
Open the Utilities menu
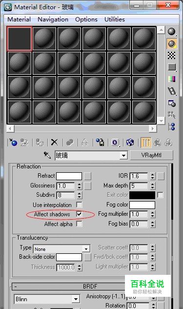115,20
